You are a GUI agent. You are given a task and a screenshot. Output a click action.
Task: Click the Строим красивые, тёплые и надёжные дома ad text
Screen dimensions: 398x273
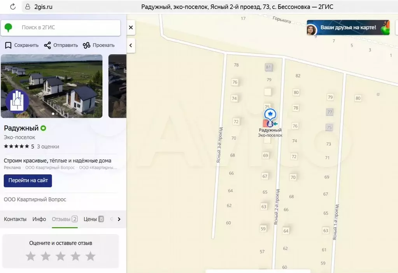(x=57, y=161)
